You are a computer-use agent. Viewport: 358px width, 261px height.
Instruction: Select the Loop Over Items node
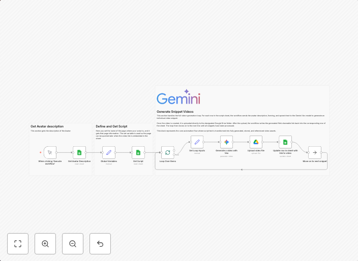pos(168,152)
